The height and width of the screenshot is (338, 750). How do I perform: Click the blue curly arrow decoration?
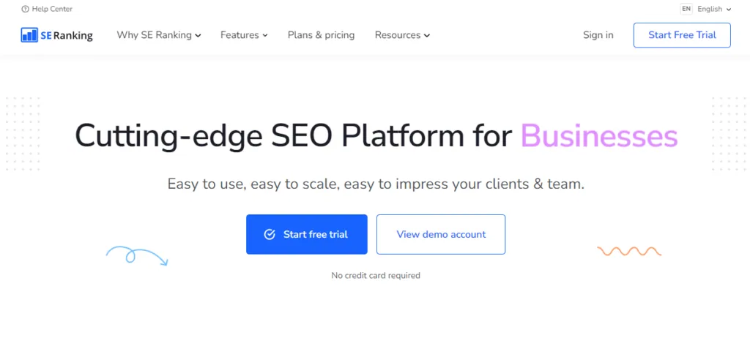[x=137, y=256]
